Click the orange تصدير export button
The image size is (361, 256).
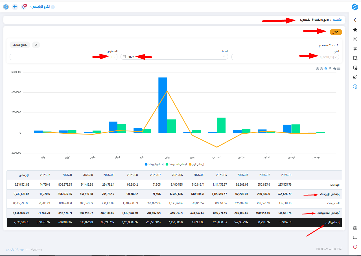tap(336, 32)
